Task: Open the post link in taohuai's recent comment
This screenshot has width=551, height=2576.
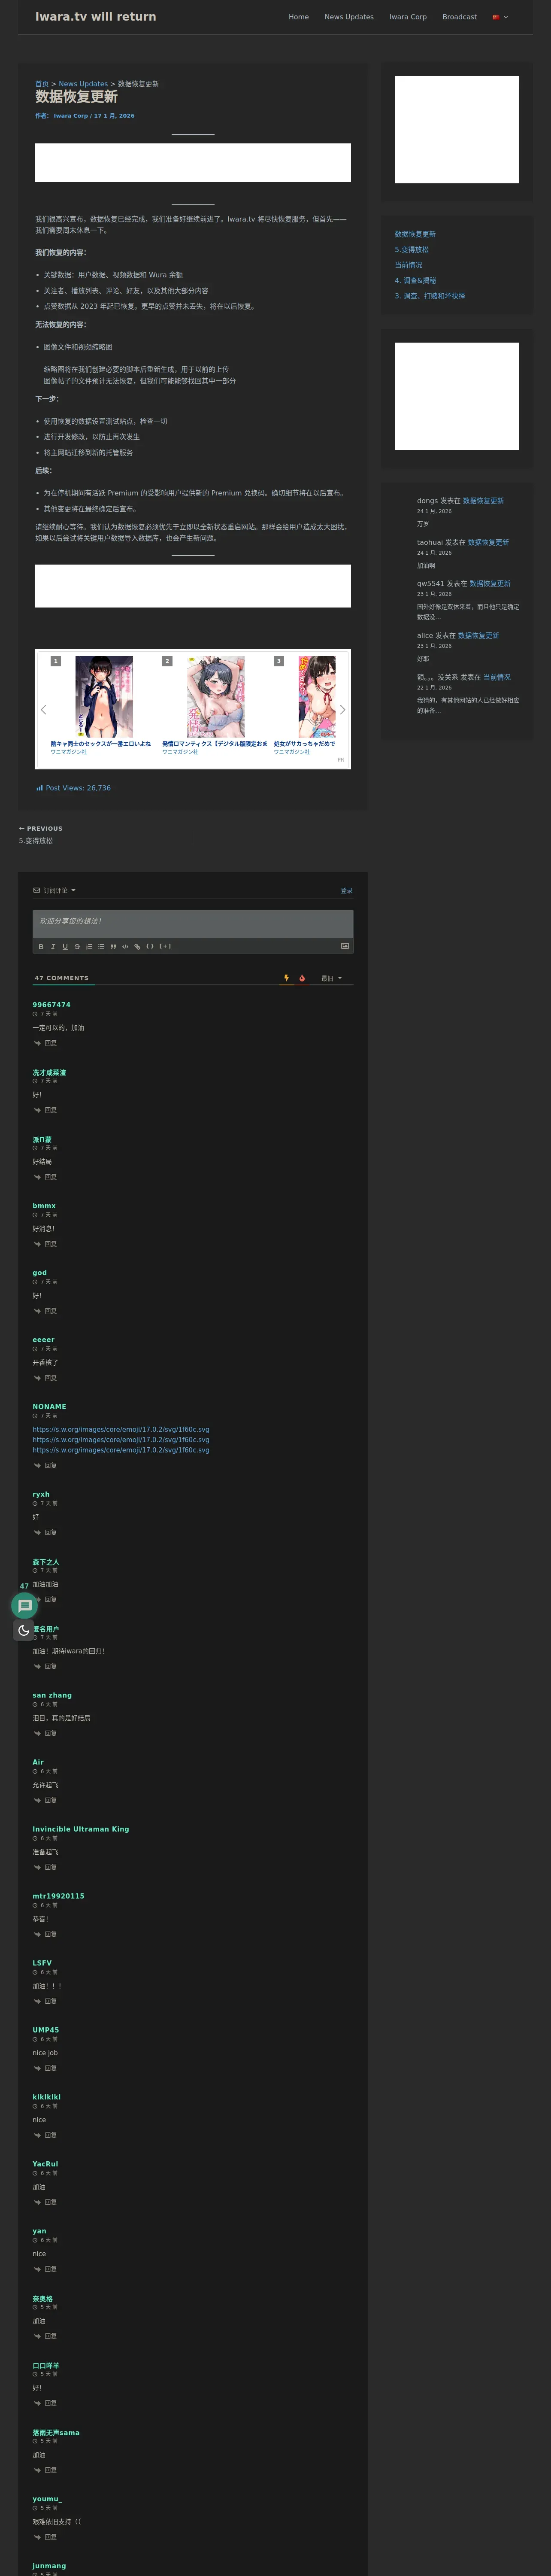Action: [x=488, y=542]
